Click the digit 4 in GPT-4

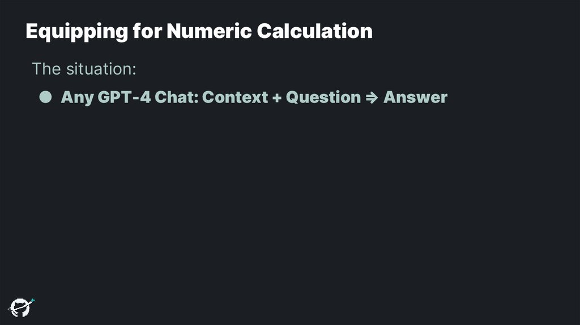146,97
